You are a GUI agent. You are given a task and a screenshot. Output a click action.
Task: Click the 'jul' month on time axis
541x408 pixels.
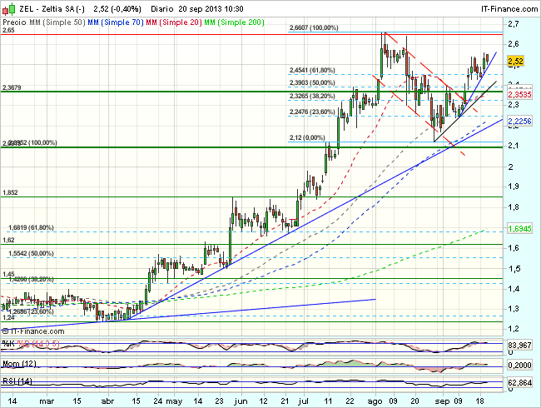click(x=304, y=401)
